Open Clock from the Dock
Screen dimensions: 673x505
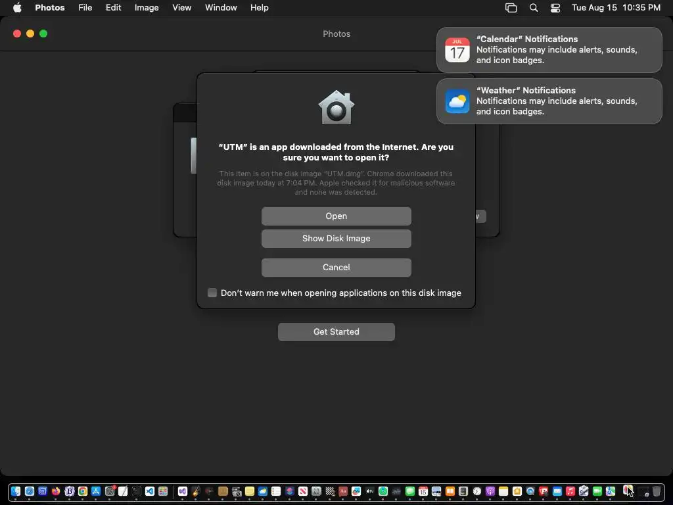[477, 491]
